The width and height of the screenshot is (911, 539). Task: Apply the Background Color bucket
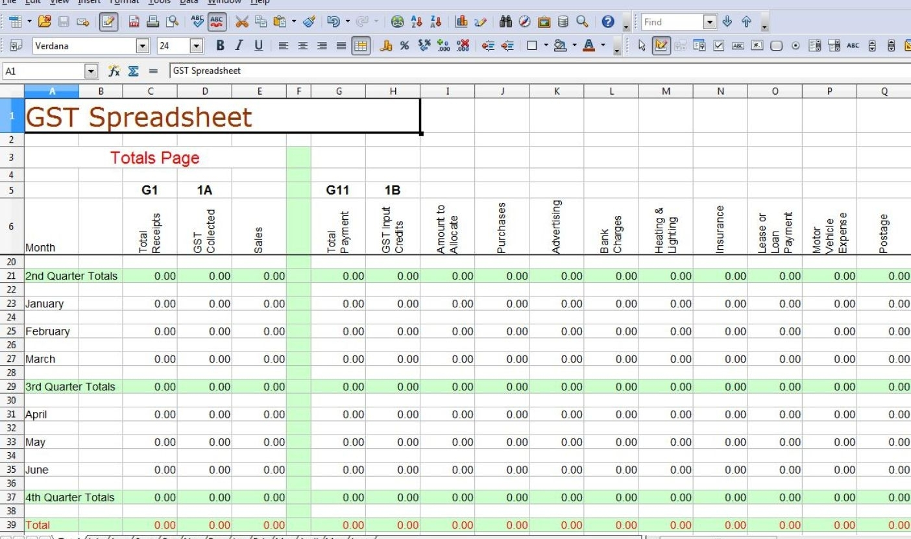[x=561, y=46]
